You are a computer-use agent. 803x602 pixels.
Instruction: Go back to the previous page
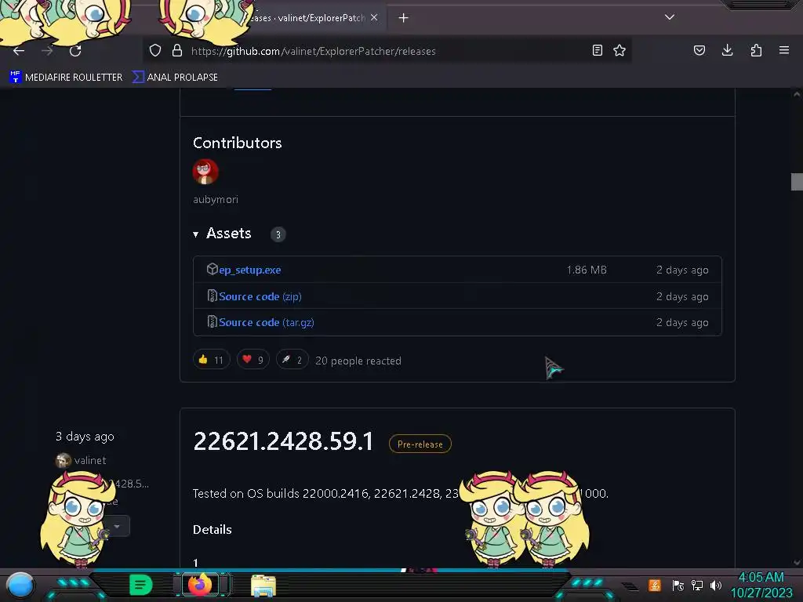click(19, 51)
